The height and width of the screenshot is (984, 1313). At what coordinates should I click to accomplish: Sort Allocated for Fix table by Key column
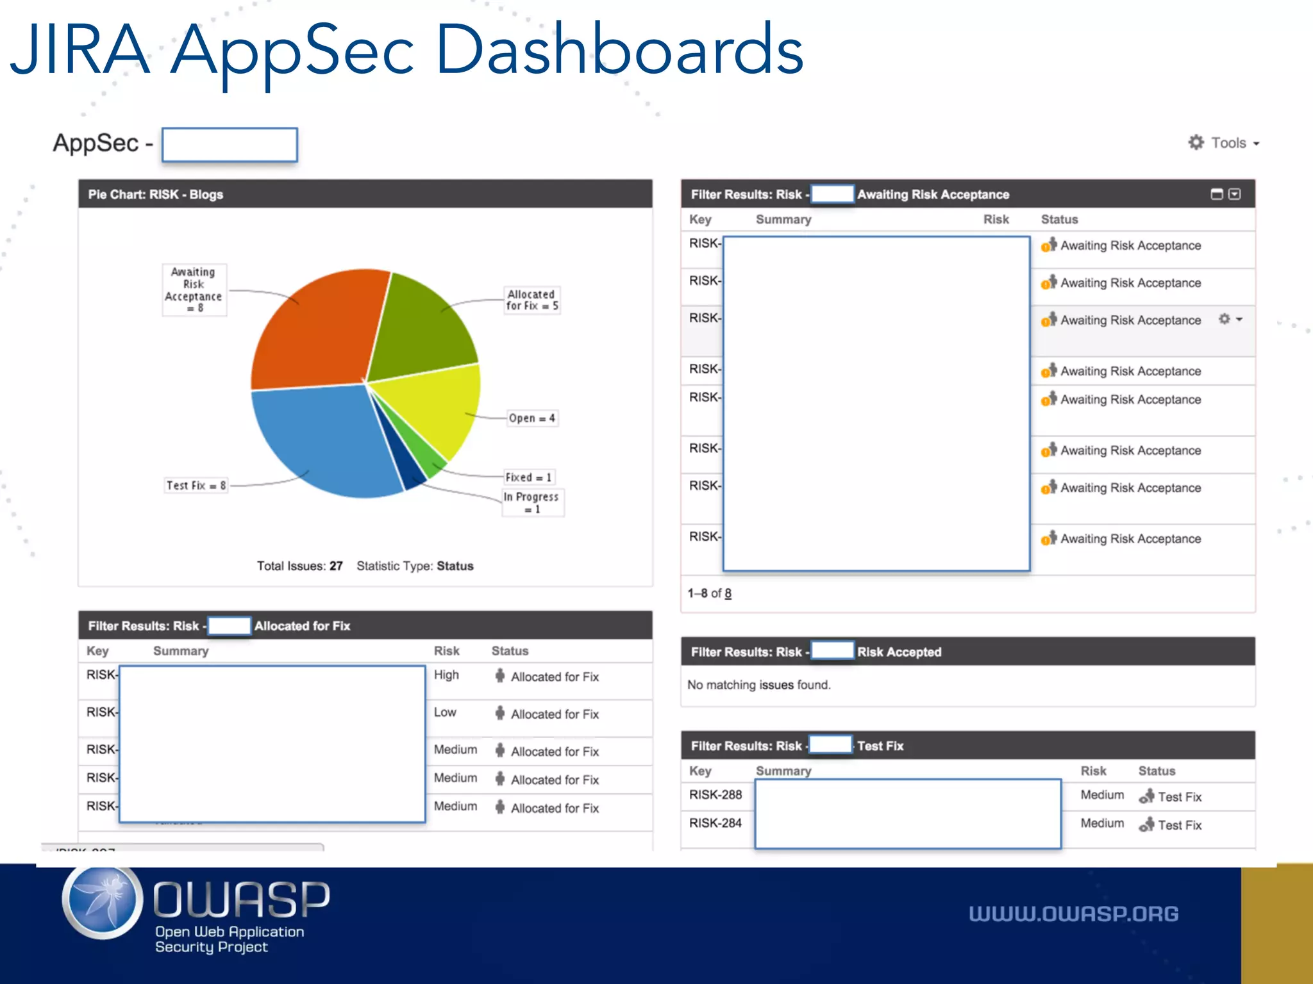(x=97, y=651)
